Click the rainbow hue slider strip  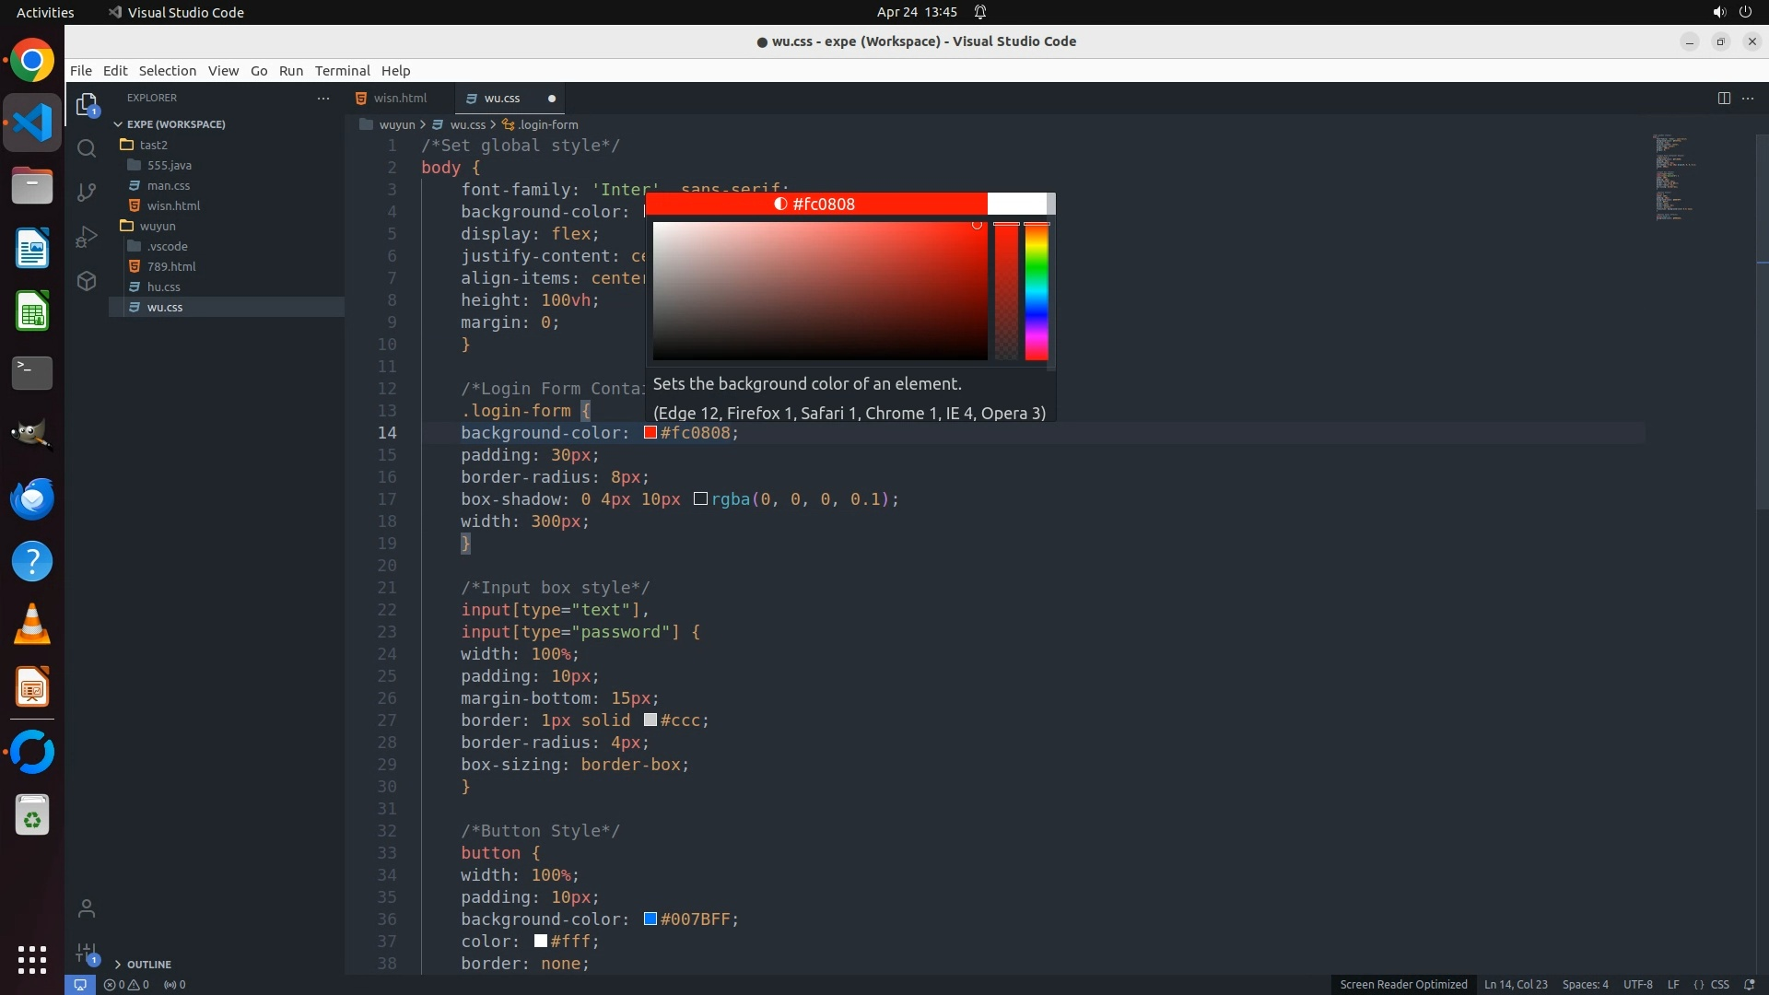1037,290
